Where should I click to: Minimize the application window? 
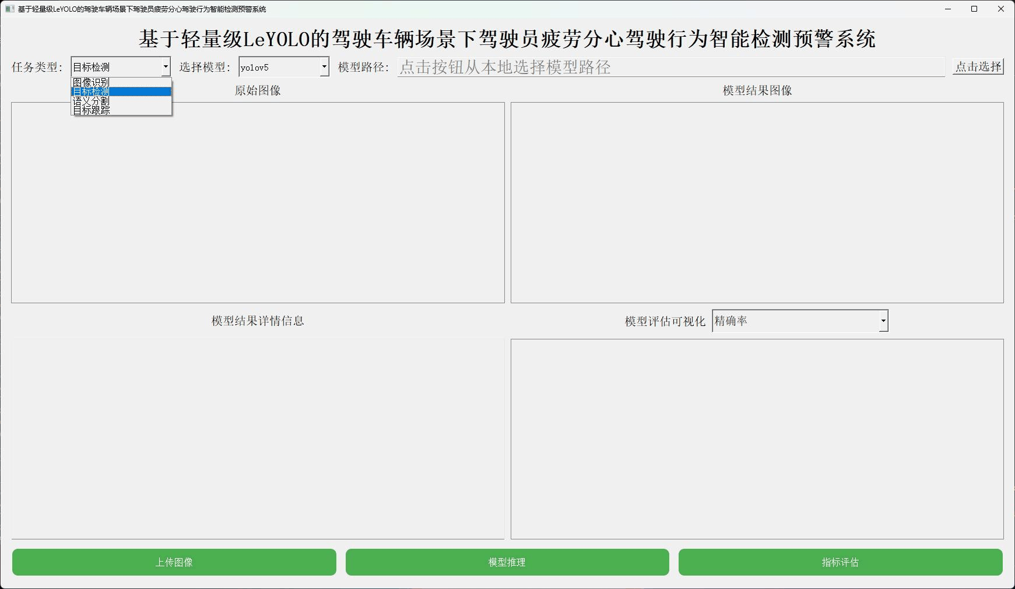coord(948,9)
